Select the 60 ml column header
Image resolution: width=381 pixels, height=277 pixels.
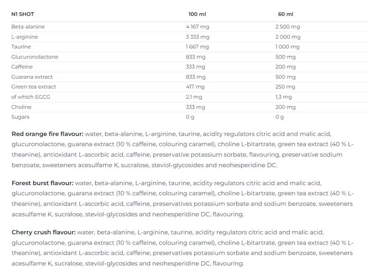(285, 14)
